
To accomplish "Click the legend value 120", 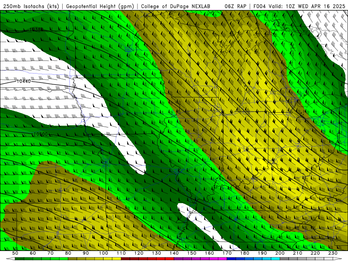I will [139, 253].
